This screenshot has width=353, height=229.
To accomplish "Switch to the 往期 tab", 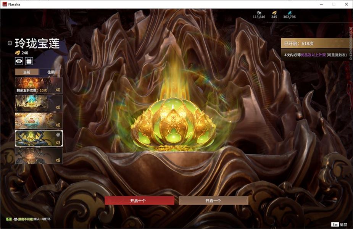I will click(51, 72).
